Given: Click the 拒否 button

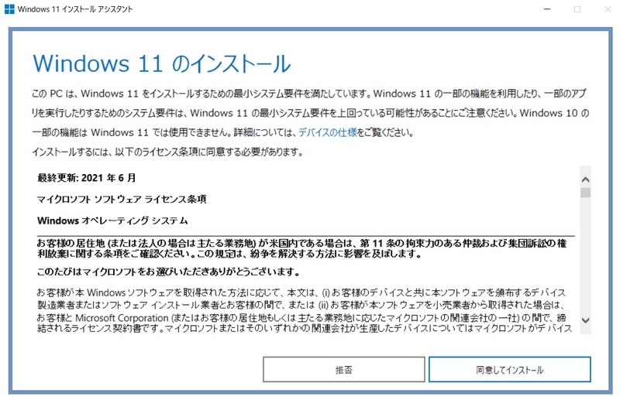Looking at the screenshot, I should [343, 370].
